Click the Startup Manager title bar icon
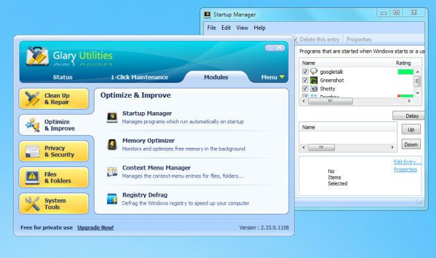This screenshot has height=258, width=436. click(x=207, y=15)
